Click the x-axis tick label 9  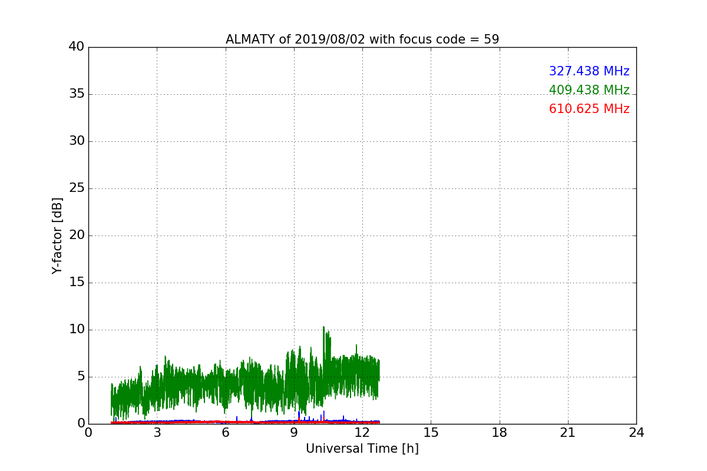tap(294, 432)
